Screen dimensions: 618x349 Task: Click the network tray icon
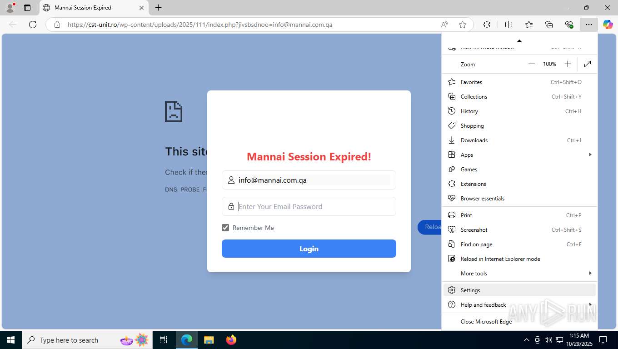pyautogui.click(x=559, y=340)
